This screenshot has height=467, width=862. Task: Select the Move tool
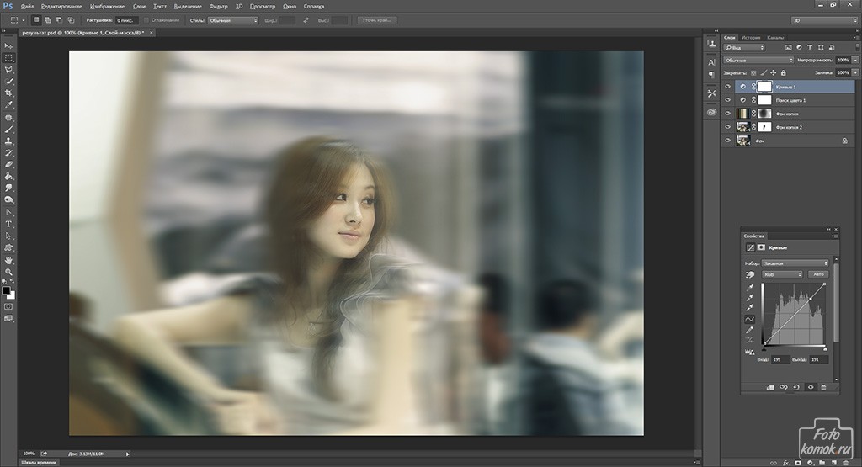tap(8, 46)
